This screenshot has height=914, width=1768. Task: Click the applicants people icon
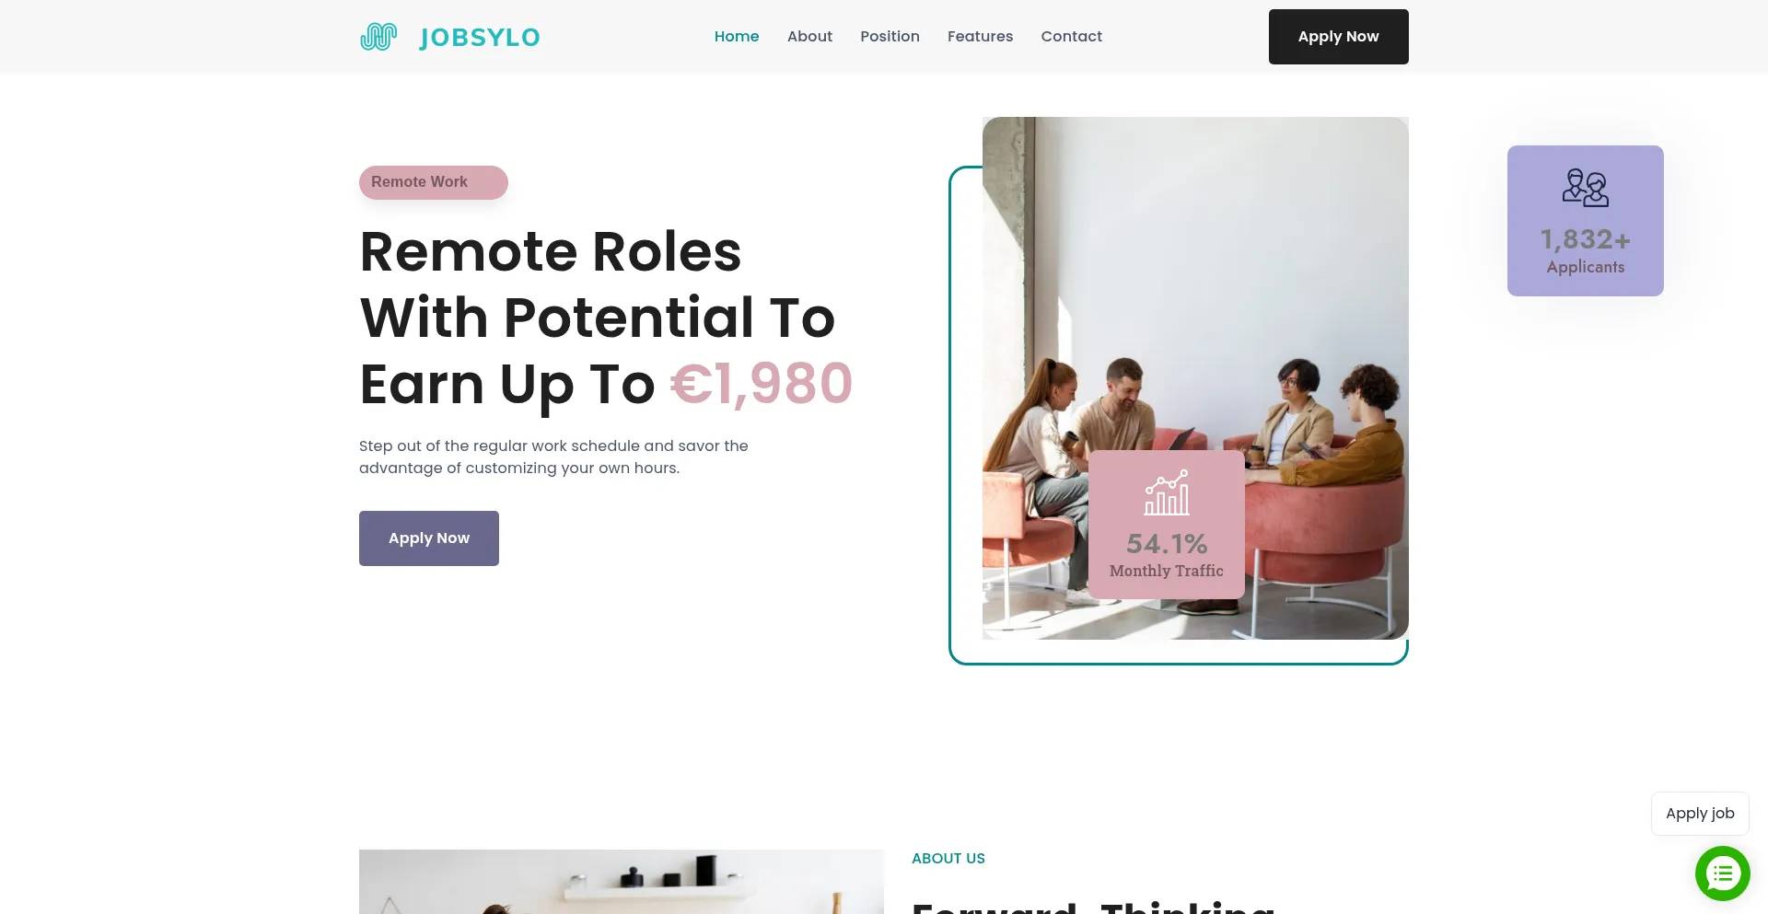1585,188
